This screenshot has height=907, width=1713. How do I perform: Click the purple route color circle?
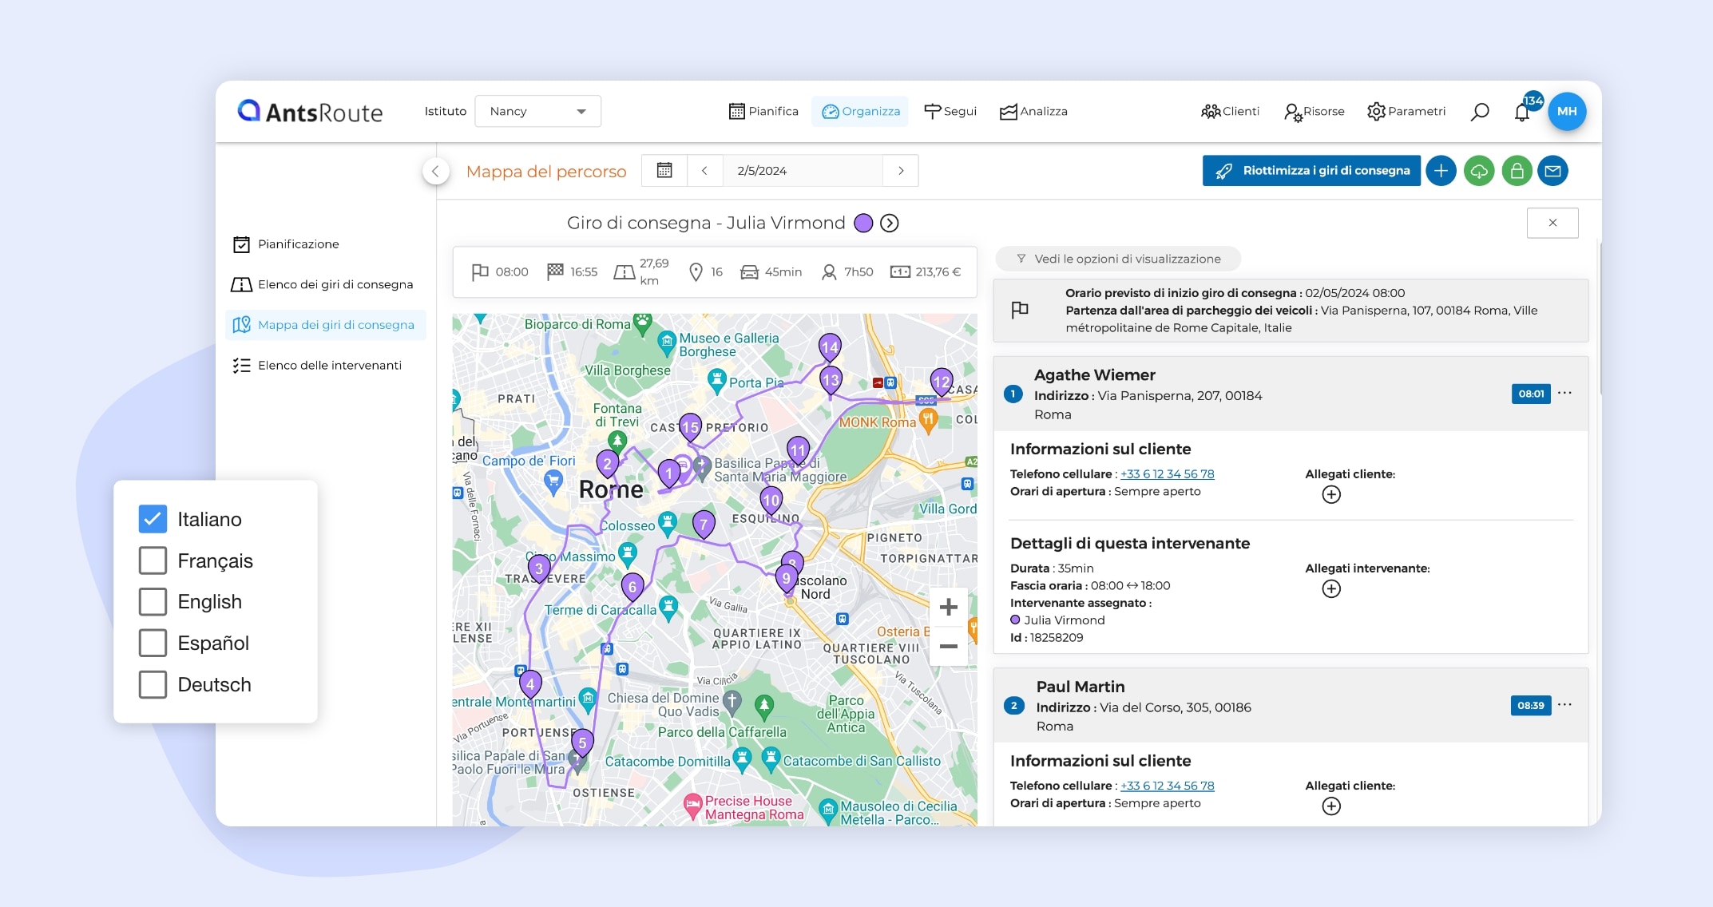pos(863,224)
